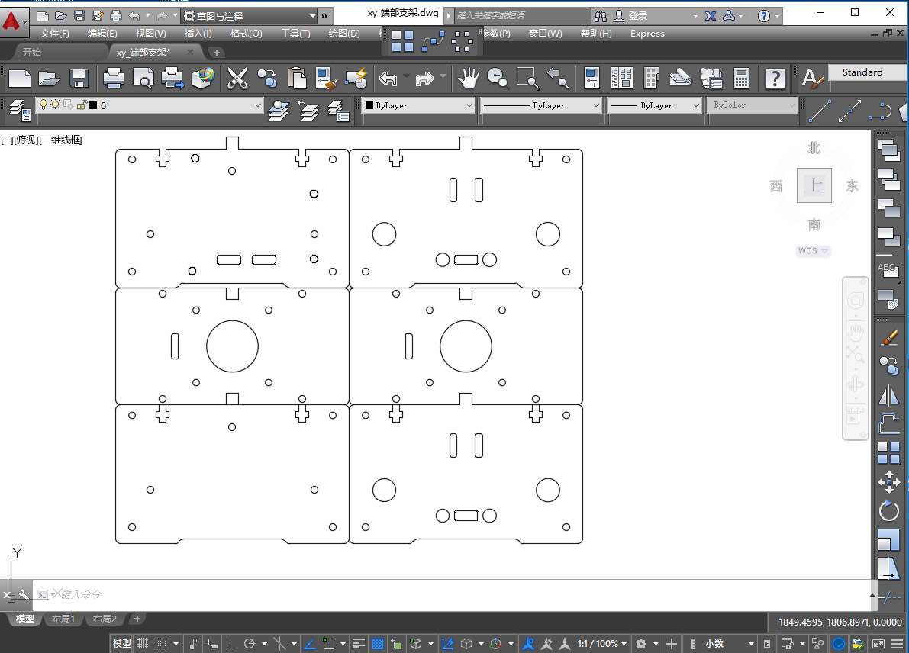Open the ByLayer linetype dropdown
The width and height of the screenshot is (909, 653).
pyautogui.click(x=541, y=105)
